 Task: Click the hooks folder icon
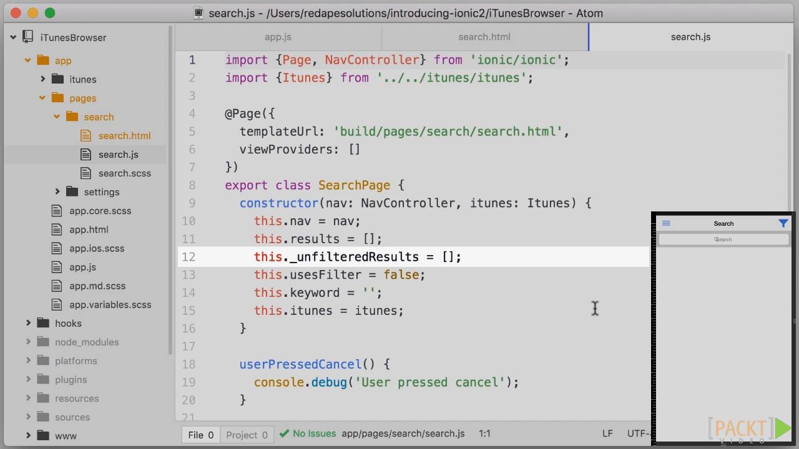[43, 323]
